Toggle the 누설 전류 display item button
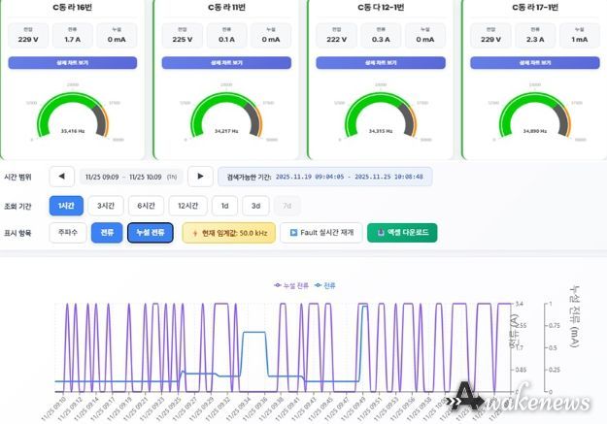The image size is (607, 424). [x=150, y=233]
